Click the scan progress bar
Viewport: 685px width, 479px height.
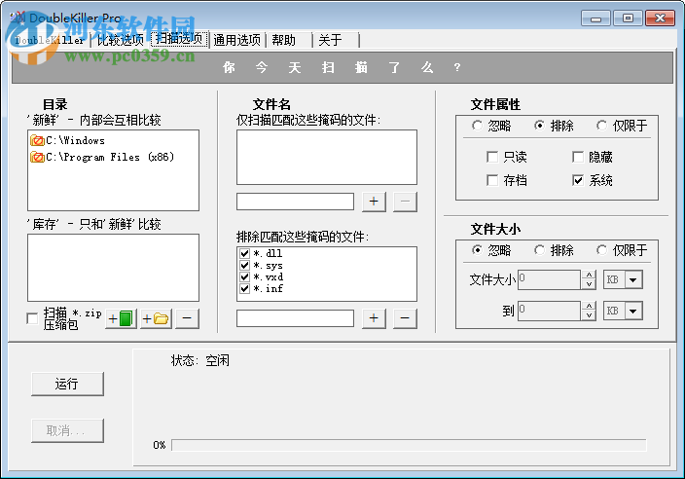[409, 445]
